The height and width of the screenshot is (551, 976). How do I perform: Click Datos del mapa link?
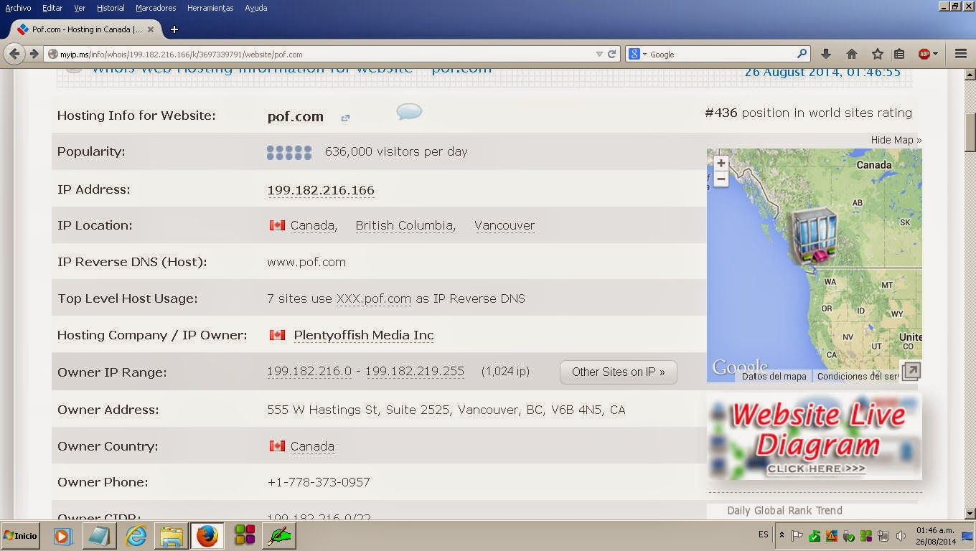pyautogui.click(x=774, y=376)
